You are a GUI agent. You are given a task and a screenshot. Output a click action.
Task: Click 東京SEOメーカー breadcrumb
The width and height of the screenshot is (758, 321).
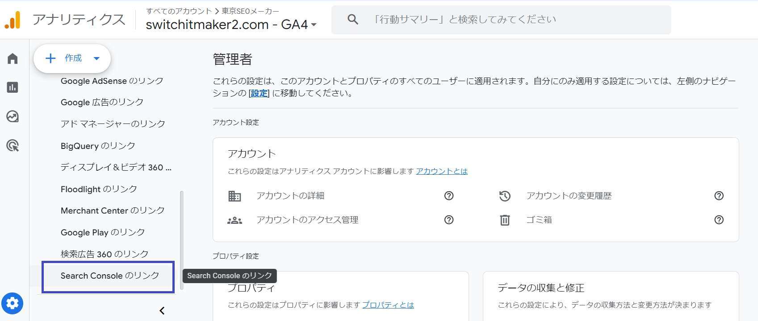click(x=250, y=11)
